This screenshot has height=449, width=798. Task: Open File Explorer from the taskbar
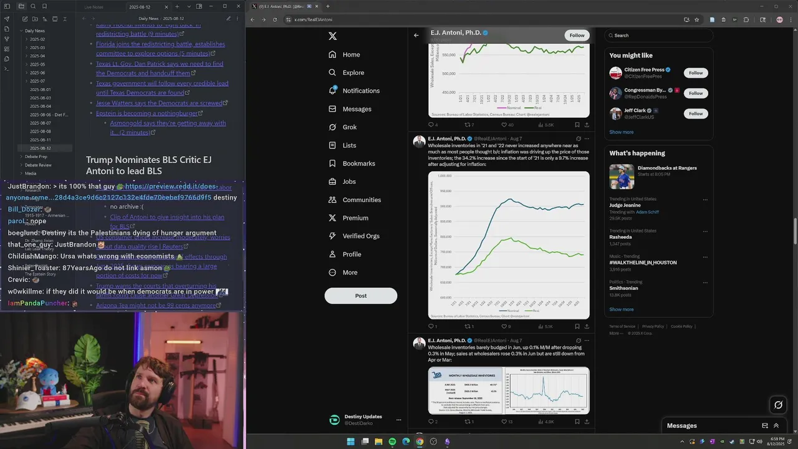tap(378, 442)
